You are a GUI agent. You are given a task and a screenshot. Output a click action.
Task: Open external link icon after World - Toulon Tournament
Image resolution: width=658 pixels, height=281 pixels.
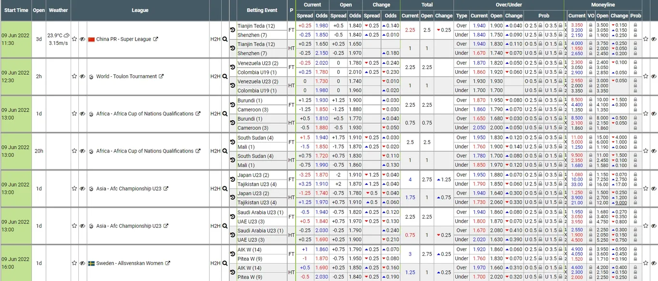click(x=161, y=76)
